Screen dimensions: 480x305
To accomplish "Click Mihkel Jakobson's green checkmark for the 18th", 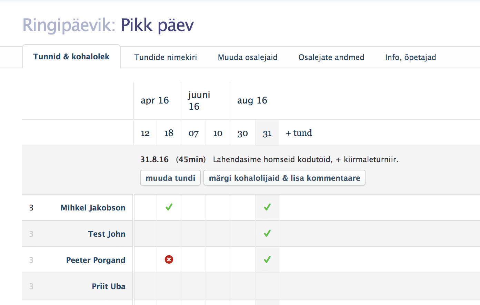I will 169,207.
